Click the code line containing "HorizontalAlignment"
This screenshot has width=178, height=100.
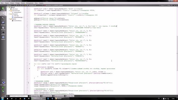(x=54, y=94)
